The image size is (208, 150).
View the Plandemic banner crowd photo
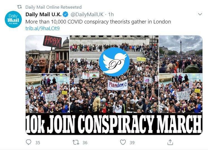click(x=114, y=74)
